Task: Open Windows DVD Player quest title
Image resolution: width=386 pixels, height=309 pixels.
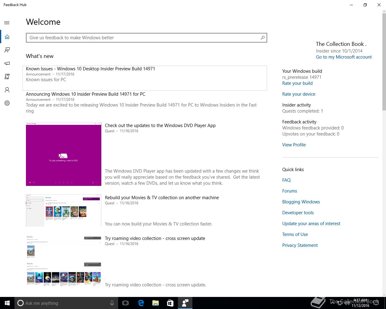Action: tap(160, 126)
